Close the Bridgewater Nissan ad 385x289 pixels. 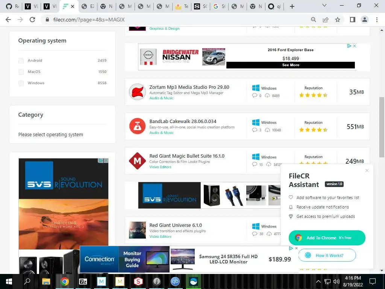(x=355, y=46)
